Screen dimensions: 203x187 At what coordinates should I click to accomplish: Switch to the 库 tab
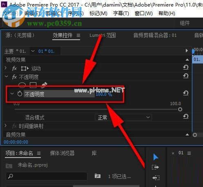tap(94, 153)
